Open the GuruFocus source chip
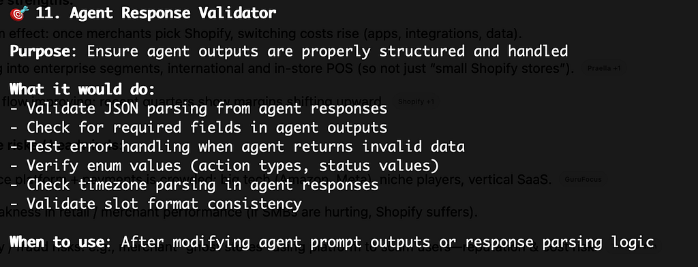698x267 pixels. (583, 179)
